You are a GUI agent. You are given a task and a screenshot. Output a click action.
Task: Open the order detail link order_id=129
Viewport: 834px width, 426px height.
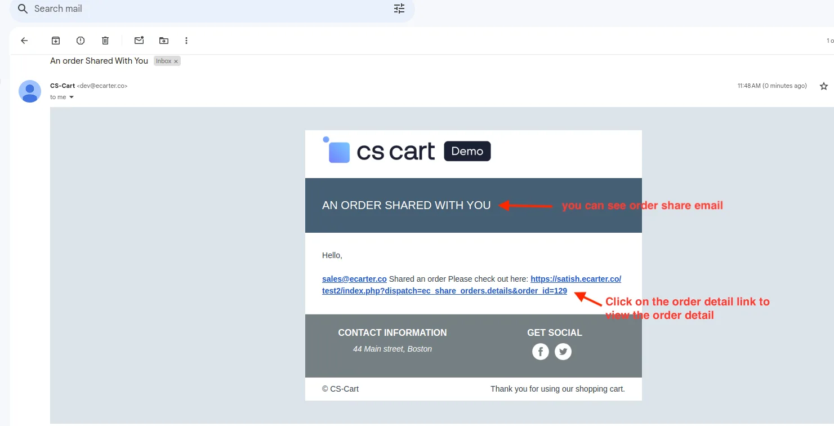[472, 285]
